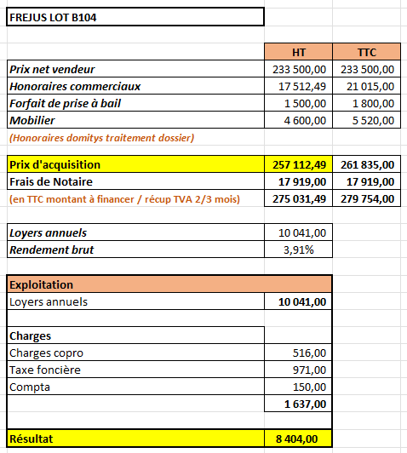
Task: Select Prix d'acquisition TTC value 261 835,00
Action: tap(367, 164)
